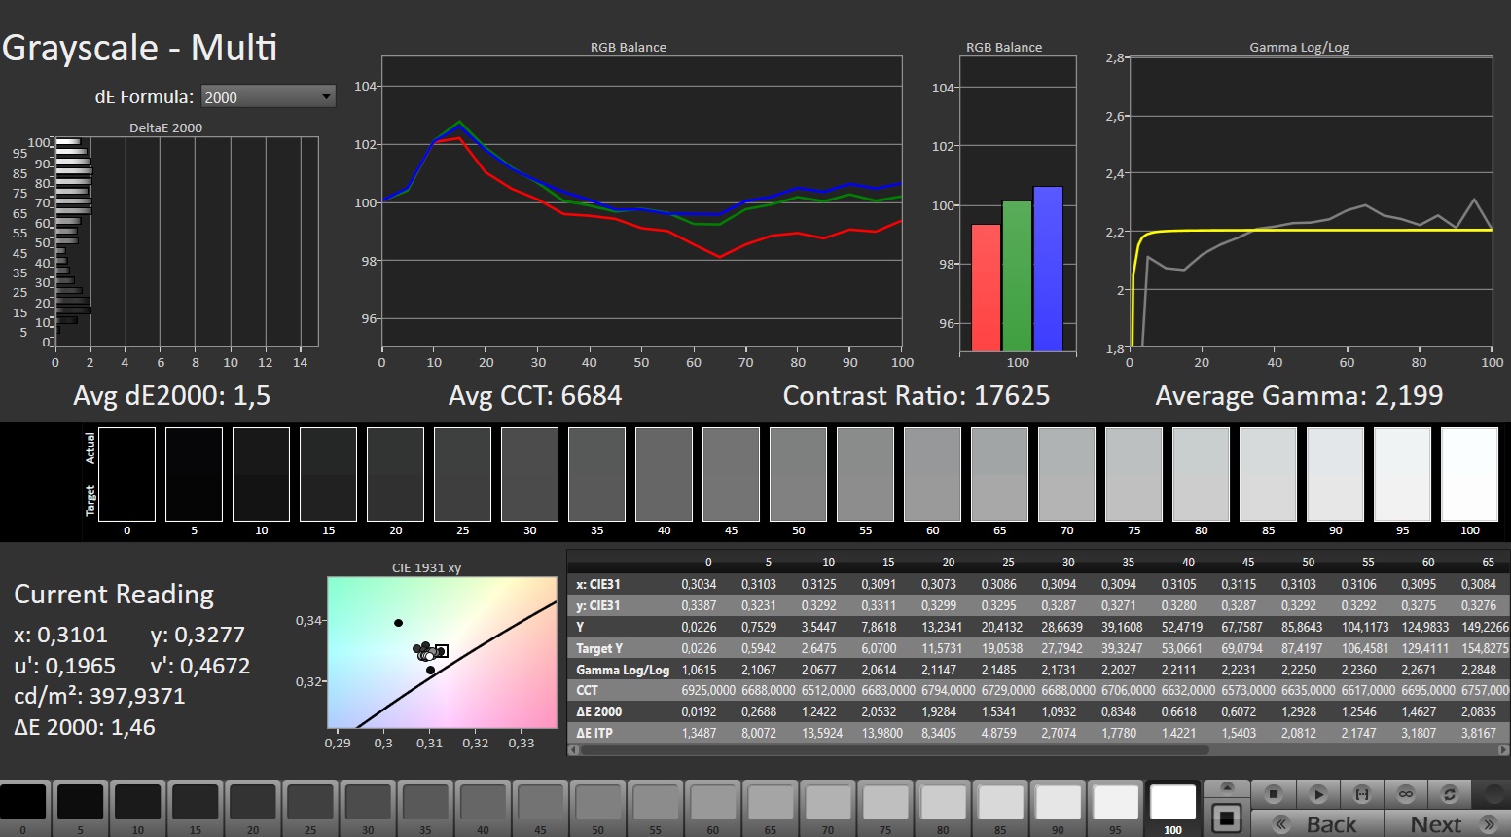Select the 50 level swatch in the bottom strip
The image size is (1511, 837).
[x=597, y=802]
